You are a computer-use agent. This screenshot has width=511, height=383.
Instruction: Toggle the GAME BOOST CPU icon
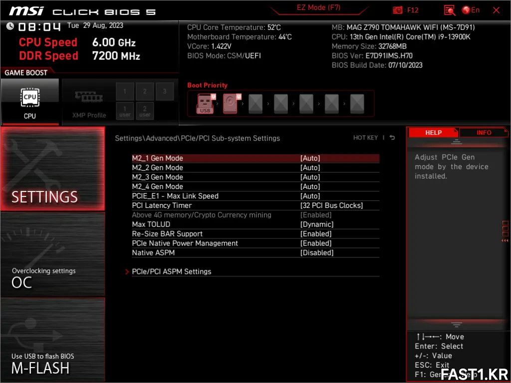30,102
